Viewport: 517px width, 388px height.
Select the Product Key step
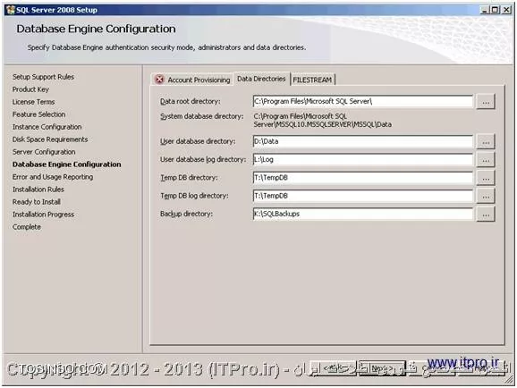[x=30, y=89]
